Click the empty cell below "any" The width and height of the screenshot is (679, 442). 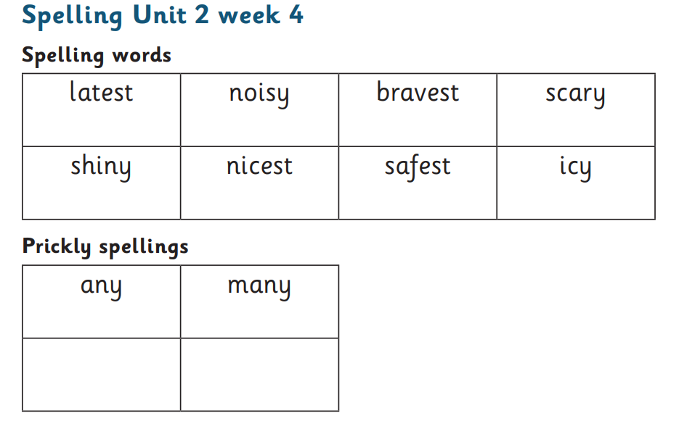(102, 375)
